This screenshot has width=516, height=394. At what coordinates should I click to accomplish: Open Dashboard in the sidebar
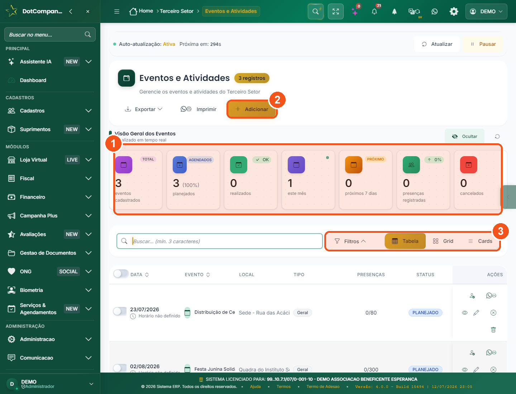point(50,80)
